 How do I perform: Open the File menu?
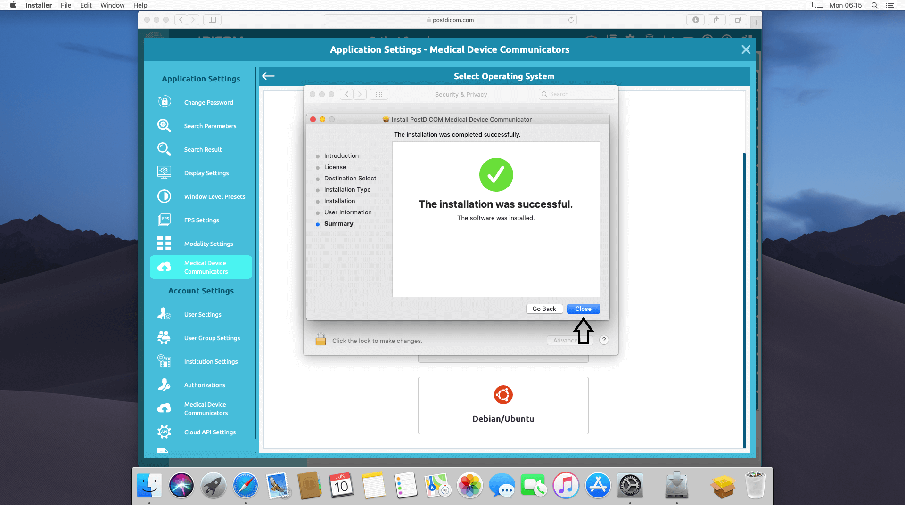[66, 5]
